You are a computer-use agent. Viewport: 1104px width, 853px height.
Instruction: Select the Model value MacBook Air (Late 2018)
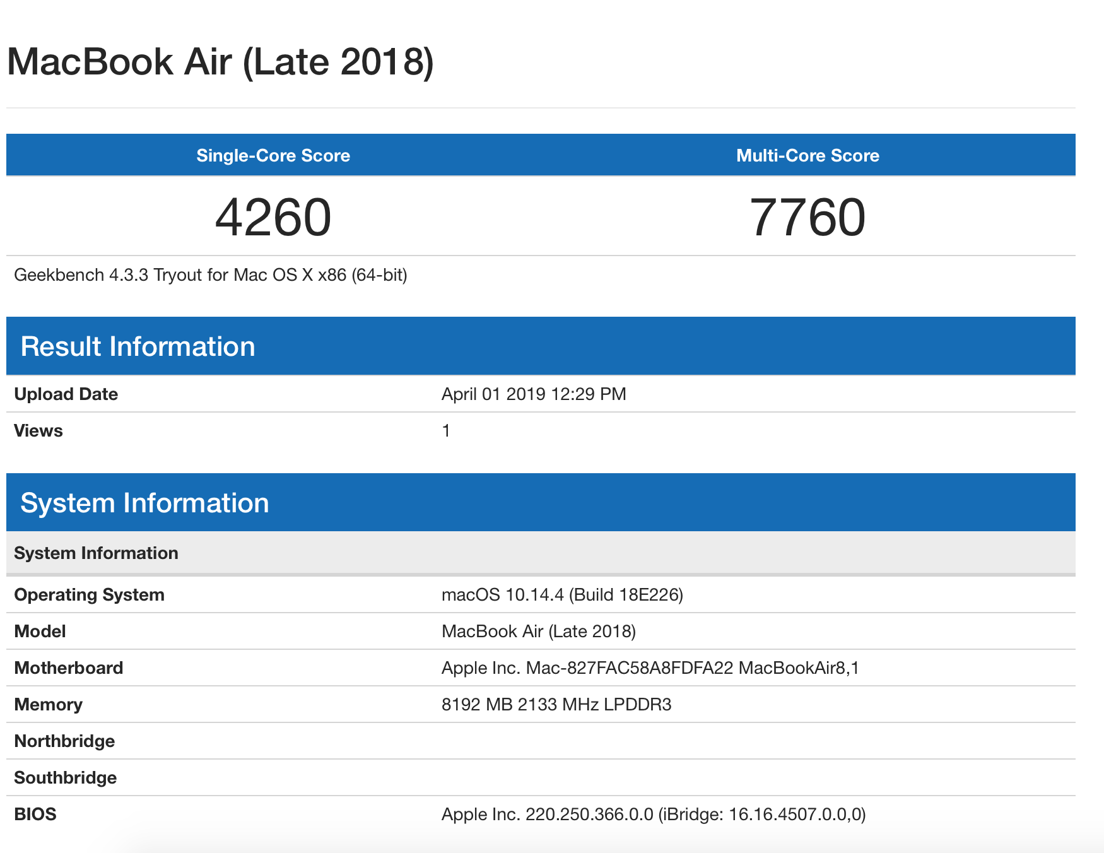coord(539,632)
